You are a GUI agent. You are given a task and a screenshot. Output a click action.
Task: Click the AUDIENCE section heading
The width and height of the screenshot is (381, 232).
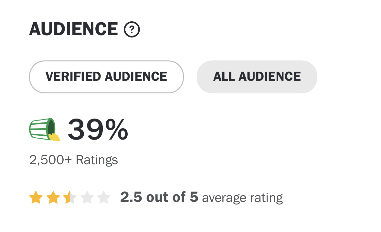tap(73, 29)
